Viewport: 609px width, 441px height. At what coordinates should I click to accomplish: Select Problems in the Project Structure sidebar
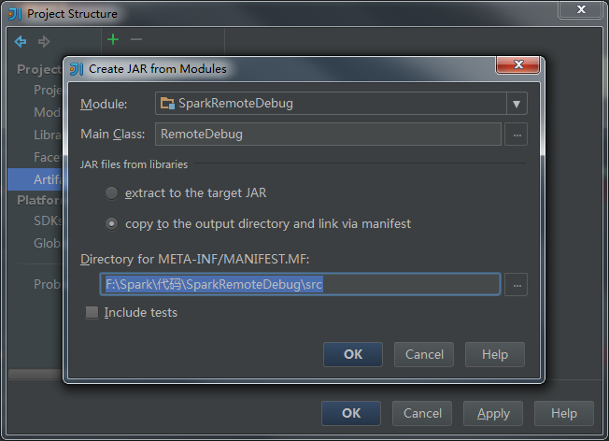coord(35,284)
